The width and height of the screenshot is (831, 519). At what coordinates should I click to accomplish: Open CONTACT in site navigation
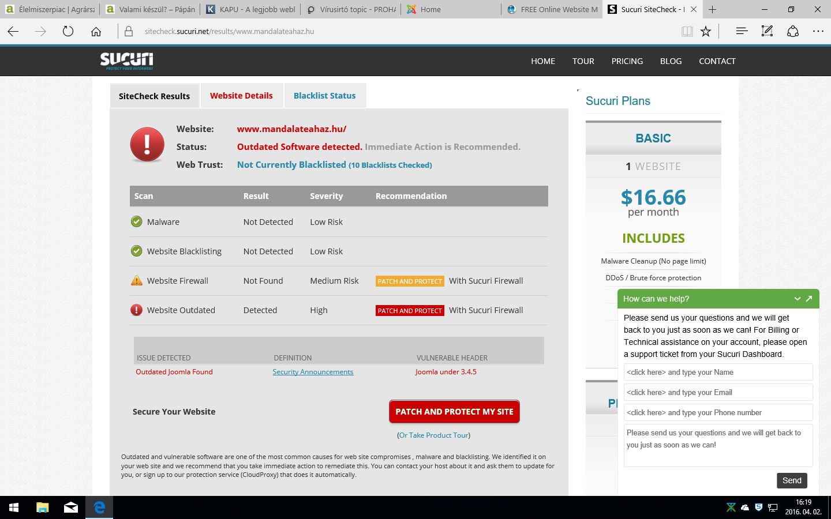[717, 61]
